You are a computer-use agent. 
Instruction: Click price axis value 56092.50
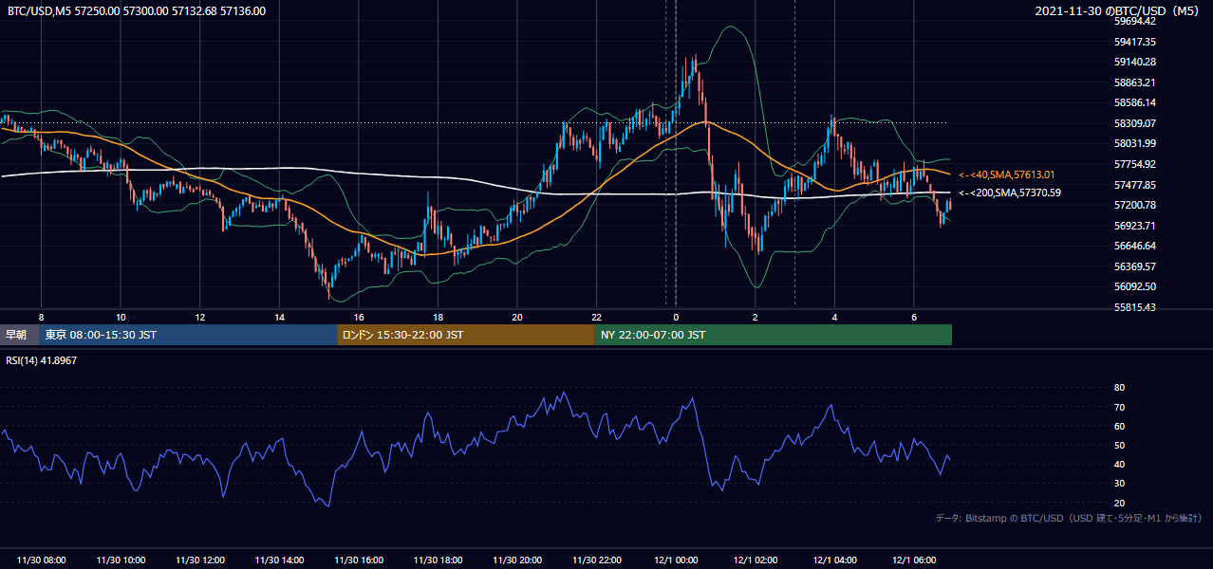click(1134, 286)
